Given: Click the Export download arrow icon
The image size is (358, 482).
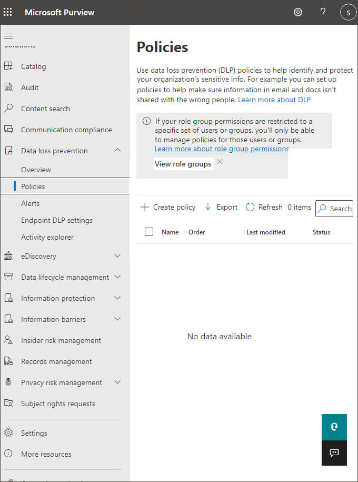Looking at the screenshot, I should pos(208,207).
